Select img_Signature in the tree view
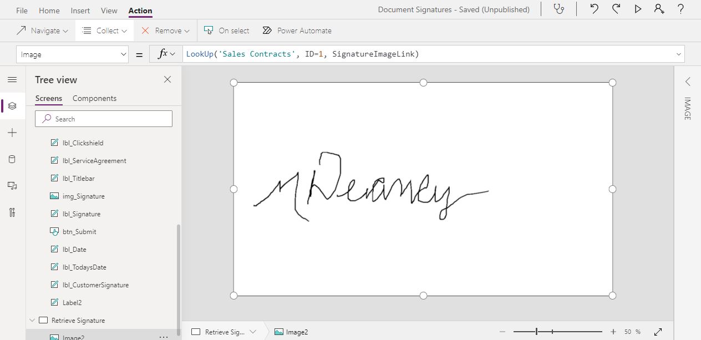The height and width of the screenshot is (340, 701). 84,196
